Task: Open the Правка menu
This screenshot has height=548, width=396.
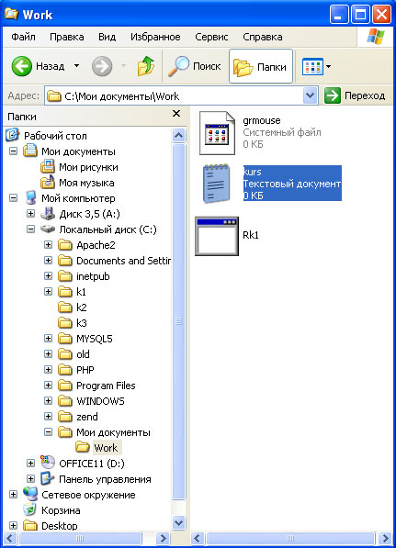Action: coord(67,37)
